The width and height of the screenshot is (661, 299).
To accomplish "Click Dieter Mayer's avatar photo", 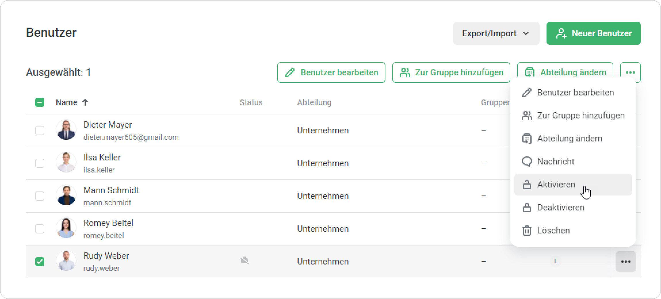I will coord(66,130).
